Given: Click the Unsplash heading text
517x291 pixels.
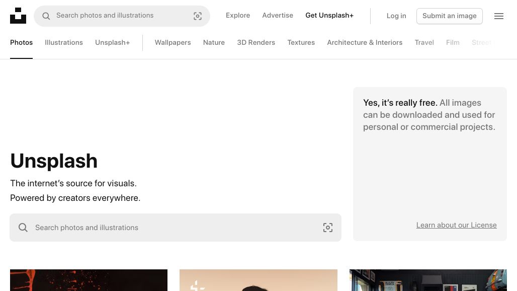Looking at the screenshot, I should (x=54, y=161).
